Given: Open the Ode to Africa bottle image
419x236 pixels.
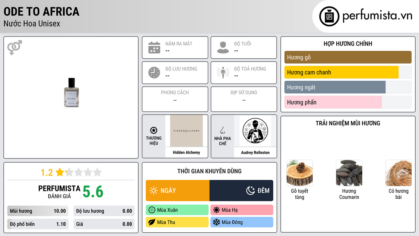Looking at the screenshot, I should (71, 93).
